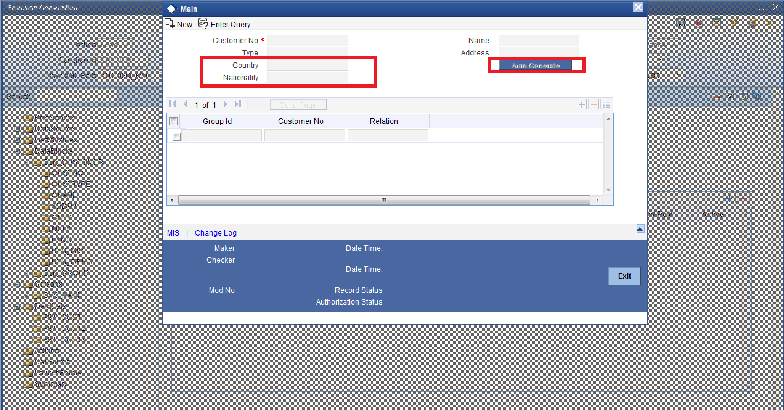Open the Change Log link
Screen dimensions: 784x410
click(x=216, y=233)
